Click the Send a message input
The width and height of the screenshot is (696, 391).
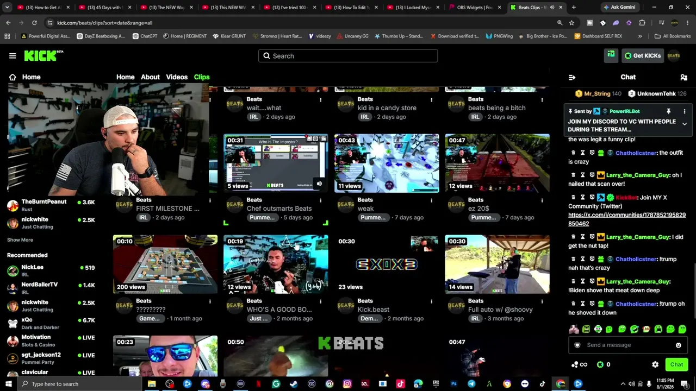point(627,345)
